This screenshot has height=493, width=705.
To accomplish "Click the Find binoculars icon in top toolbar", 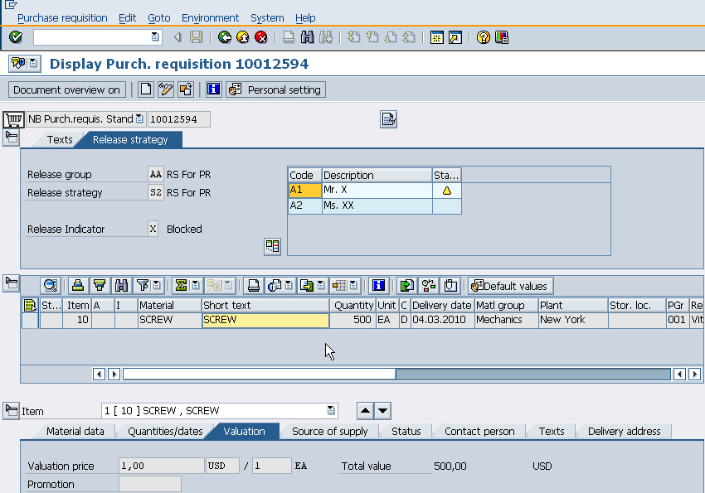I will (x=307, y=37).
